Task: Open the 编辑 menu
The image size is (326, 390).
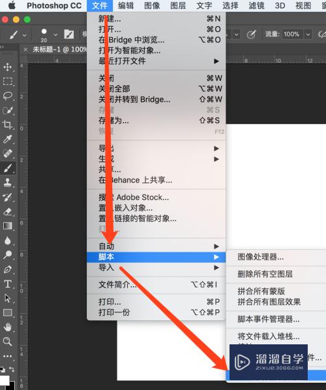Action: click(x=126, y=5)
